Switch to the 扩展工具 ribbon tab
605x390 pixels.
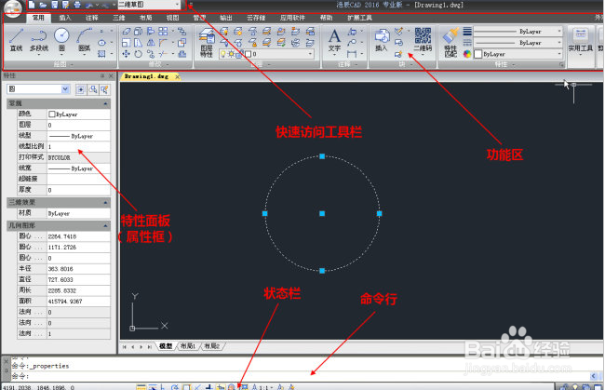pos(359,18)
